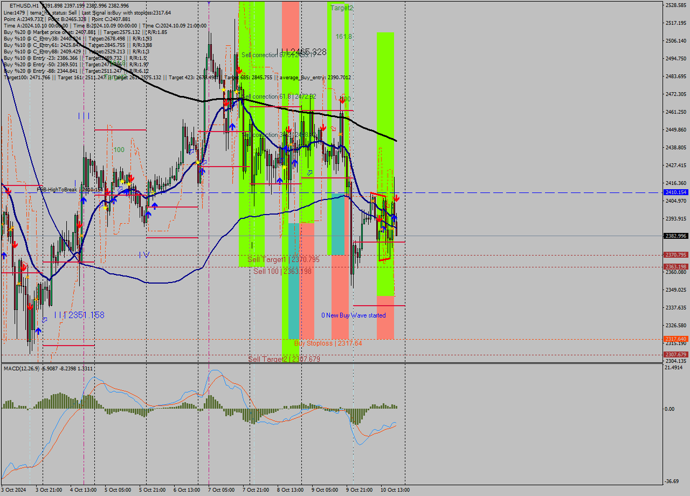The width and height of the screenshot is (690, 496).
Task: Click the 'Sell 100 | 2363.198' label
Action: 282,271
